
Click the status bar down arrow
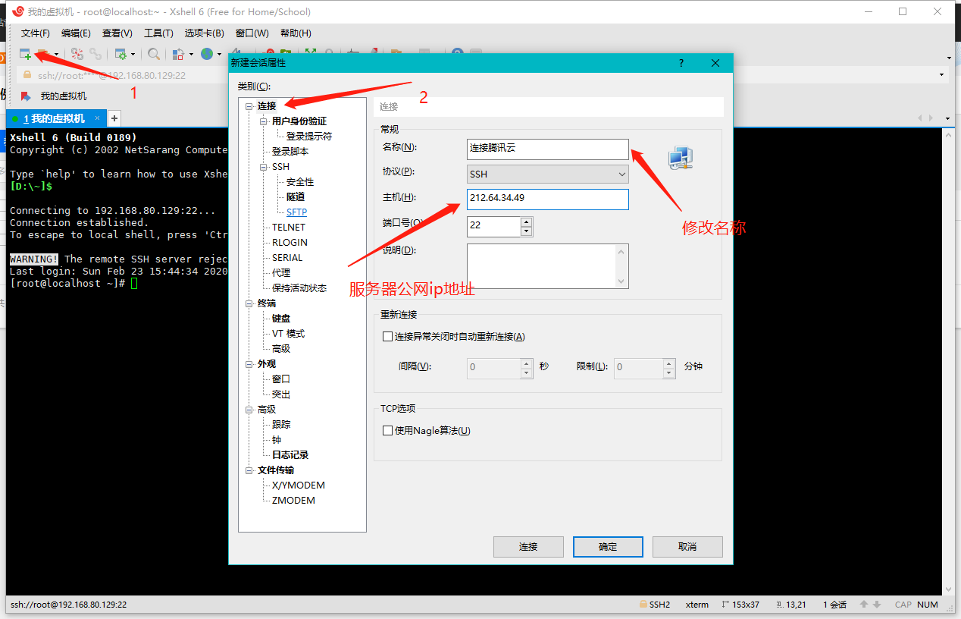(x=877, y=605)
